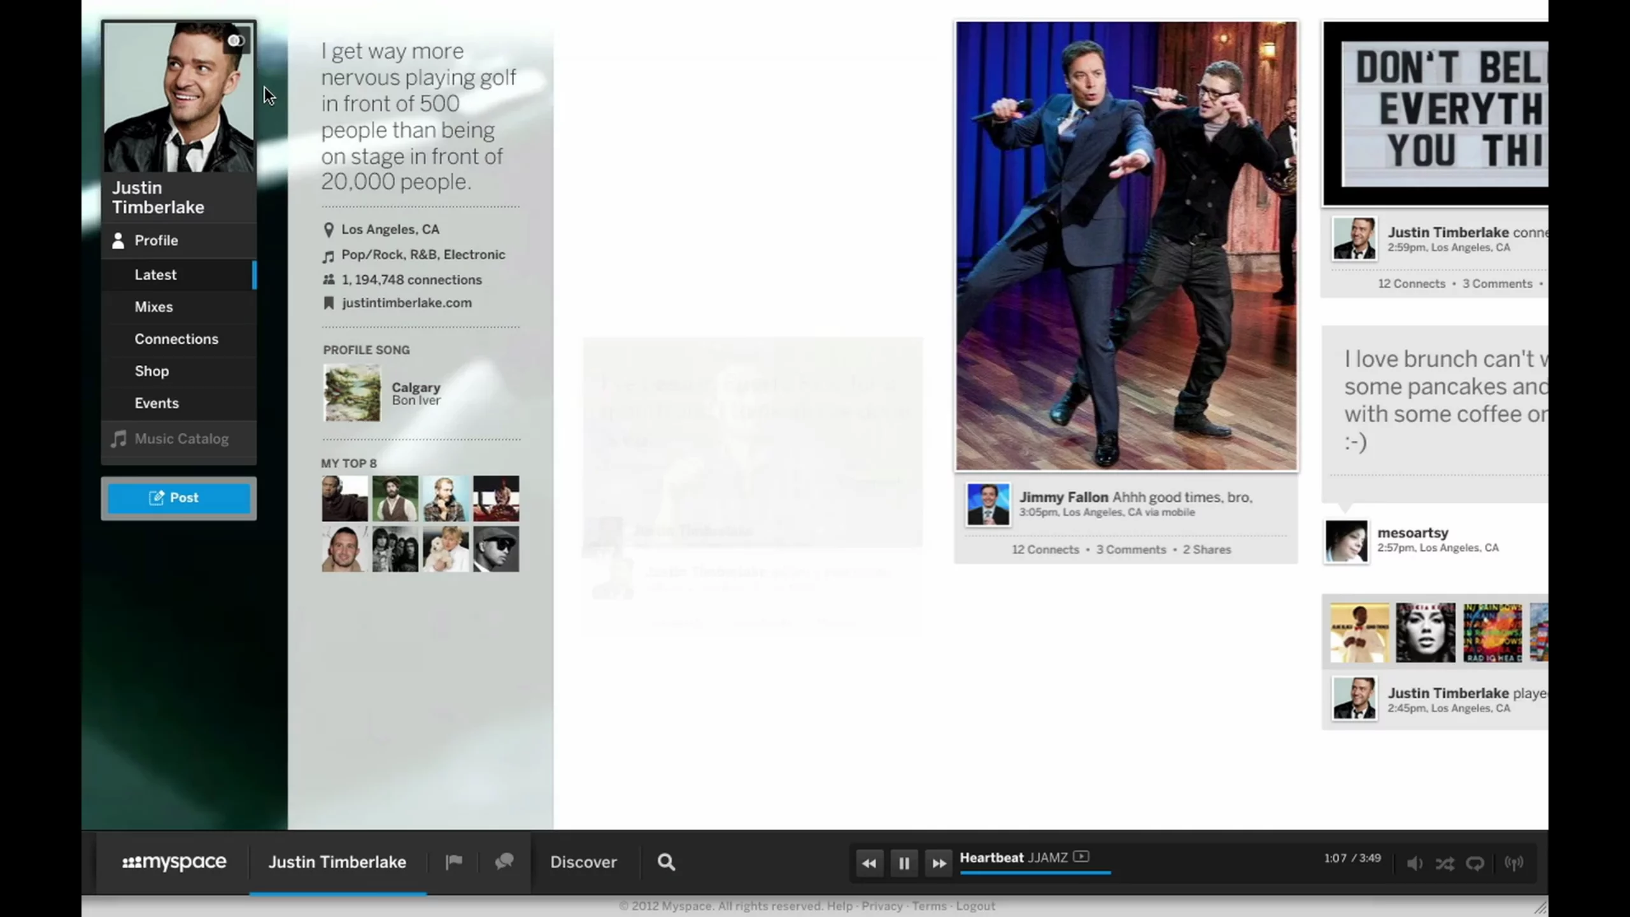Click the Post button
The width and height of the screenshot is (1630, 917).
[179, 497]
